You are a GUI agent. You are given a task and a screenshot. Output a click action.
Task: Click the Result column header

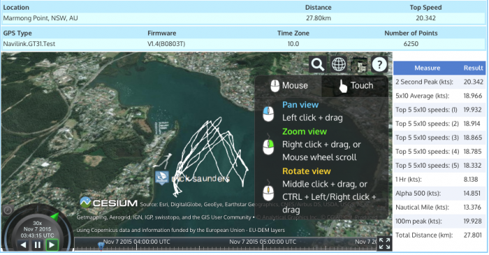[473, 68]
